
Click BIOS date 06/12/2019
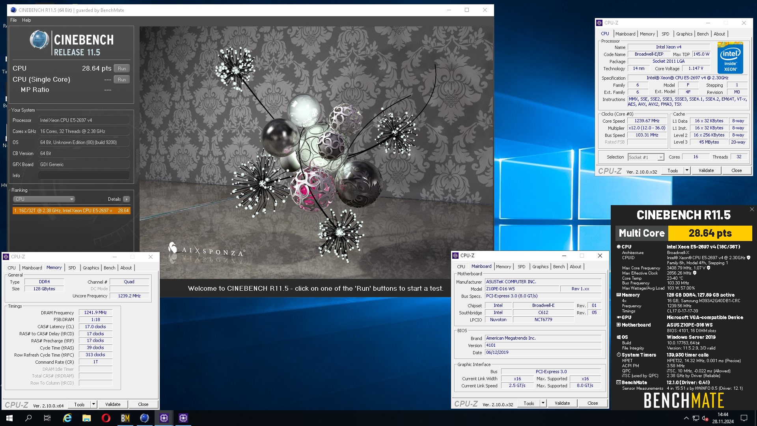(543, 352)
